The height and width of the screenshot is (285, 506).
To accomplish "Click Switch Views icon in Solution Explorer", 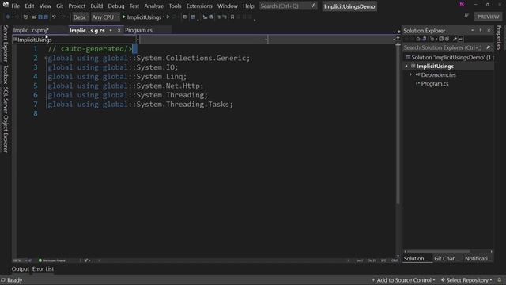I will point(424,39).
